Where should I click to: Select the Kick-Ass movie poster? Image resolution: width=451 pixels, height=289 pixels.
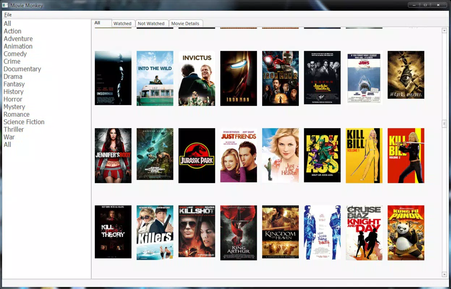coord(322,155)
